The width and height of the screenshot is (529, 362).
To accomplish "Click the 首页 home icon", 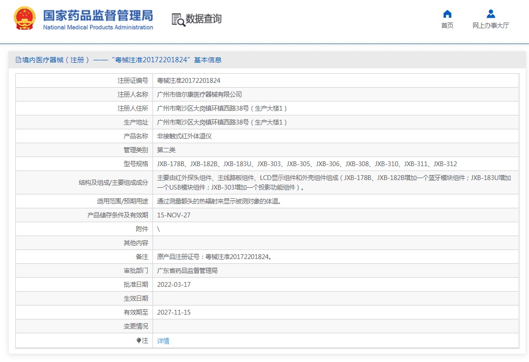I will pyautogui.click(x=447, y=13).
